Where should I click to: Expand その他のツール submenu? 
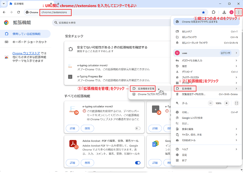click(x=206, y=140)
